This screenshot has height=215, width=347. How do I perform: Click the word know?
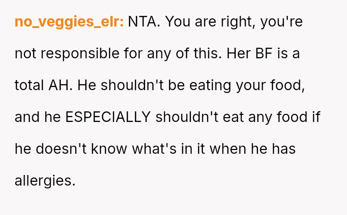click(x=113, y=149)
